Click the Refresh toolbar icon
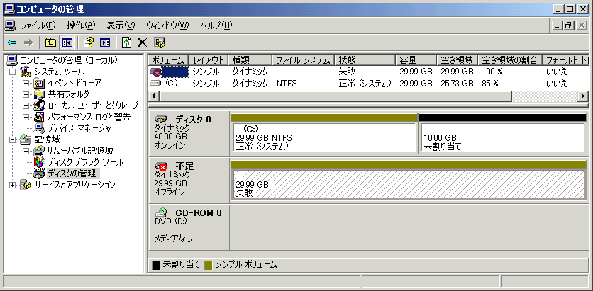 pos(126,42)
